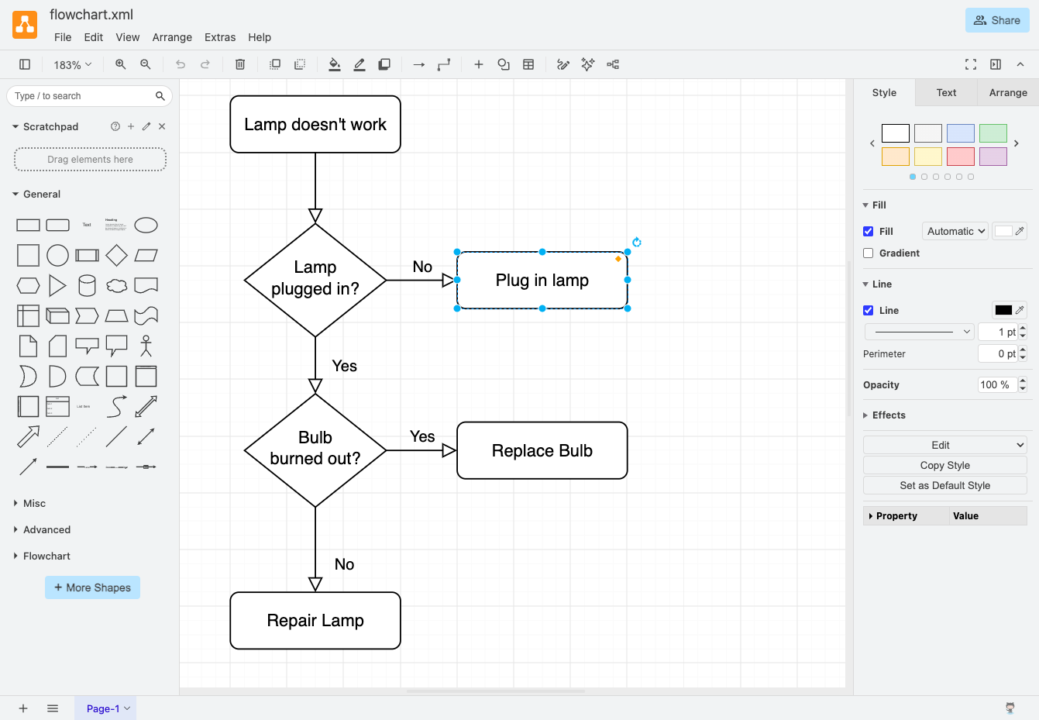1039x720 pixels.
Task: Delete selected shape with trash icon
Action: (x=240, y=64)
